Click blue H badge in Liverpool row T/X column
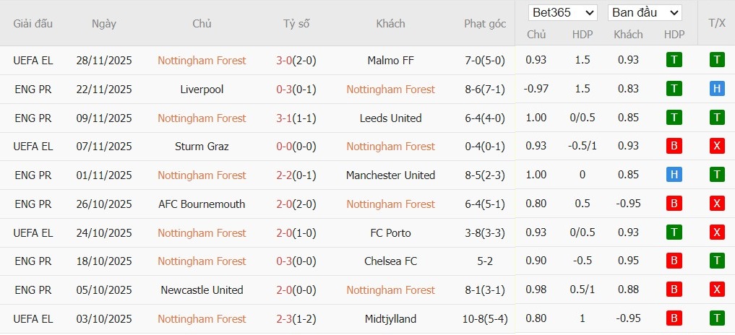The image size is (735, 335). tap(717, 89)
